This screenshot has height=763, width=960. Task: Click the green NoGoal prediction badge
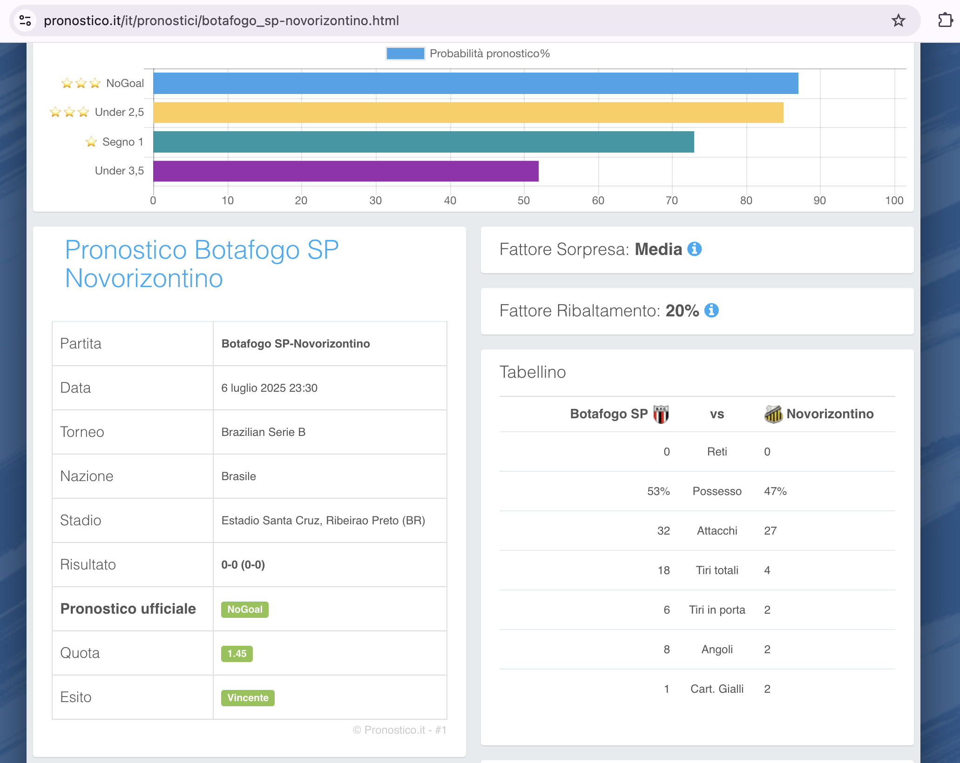click(x=245, y=609)
